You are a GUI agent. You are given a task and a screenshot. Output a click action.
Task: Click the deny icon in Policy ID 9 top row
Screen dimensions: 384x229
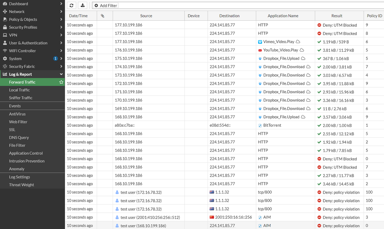(319, 25)
